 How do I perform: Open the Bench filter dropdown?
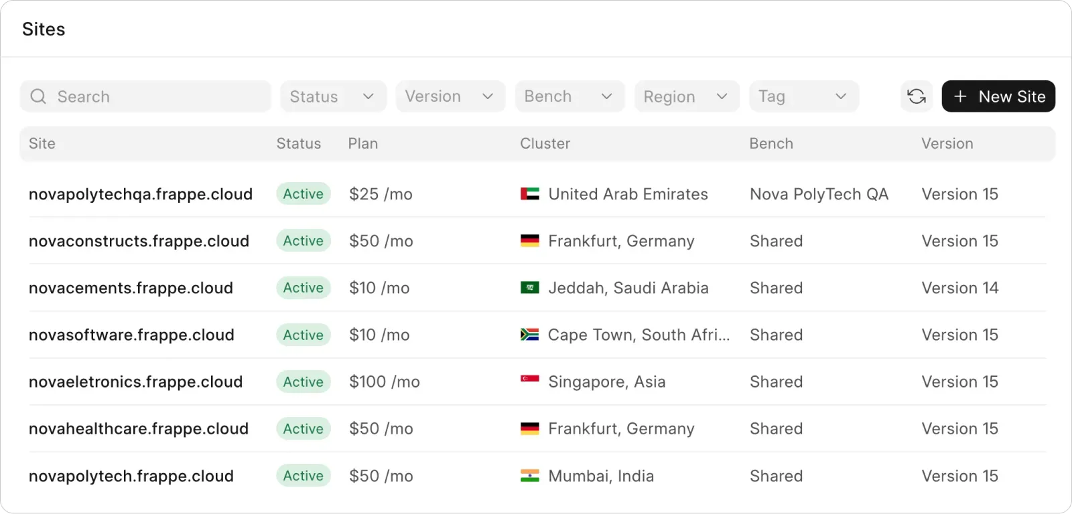pyautogui.click(x=569, y=96)
